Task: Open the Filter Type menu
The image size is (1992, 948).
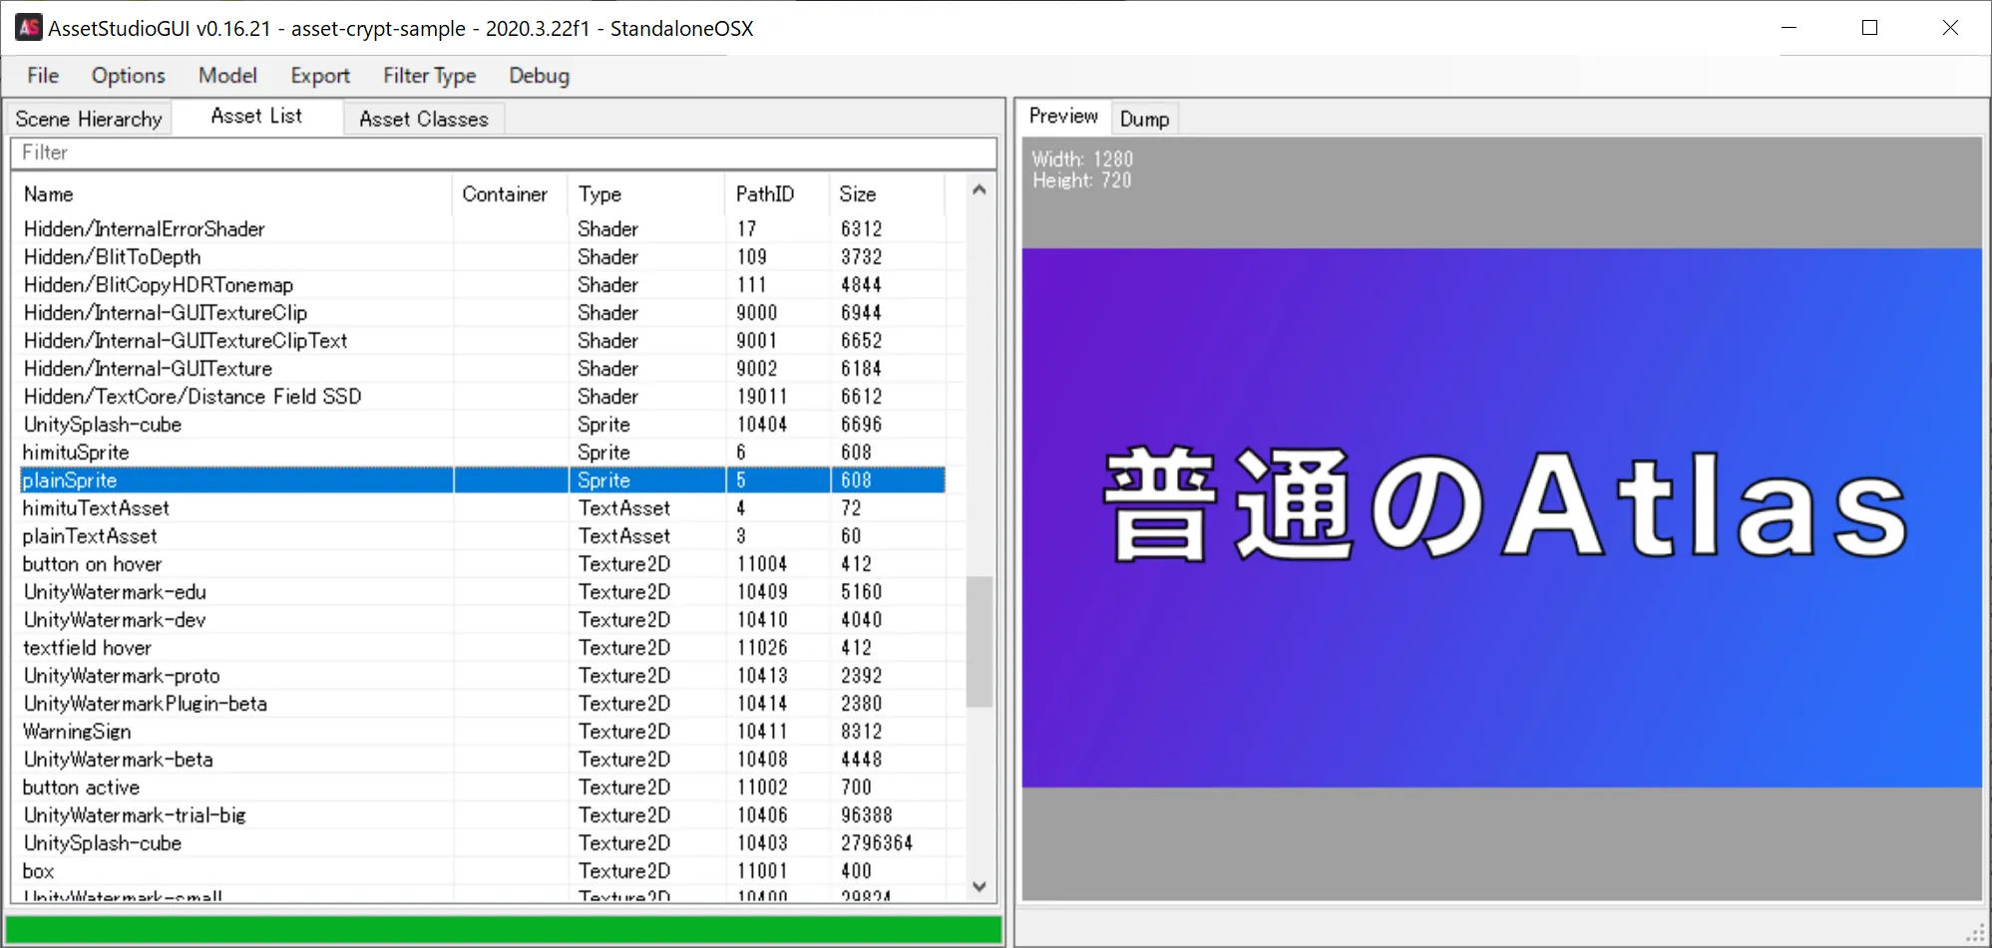Action: coord(429,75)
